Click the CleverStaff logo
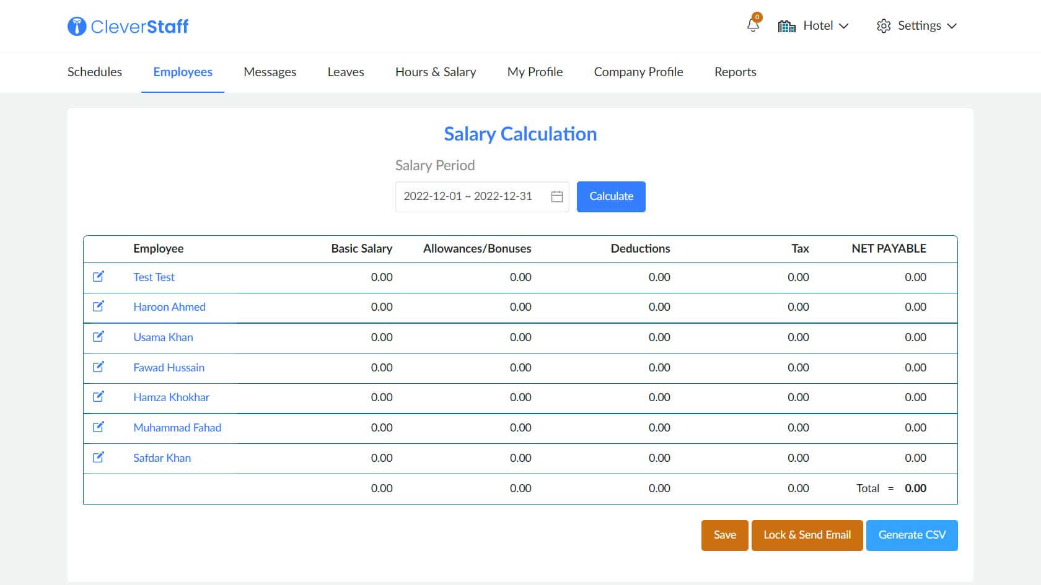This screenshot has height=585, width=1041. pos(128,26)
